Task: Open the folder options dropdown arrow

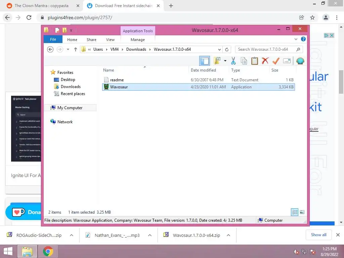Action: click(225, 61)
